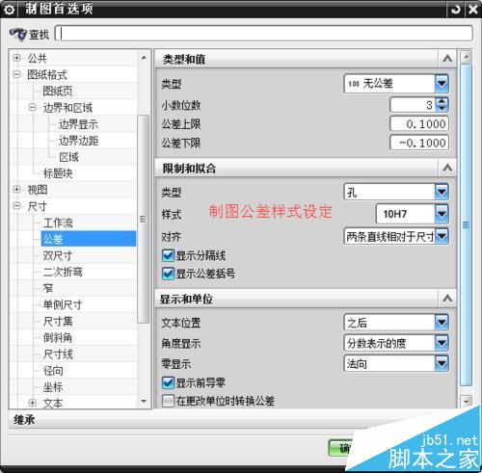This screenshot has width=482, height=473.
Task: Check 在更改单位时转换公差 checkbox
Action: click(168, 401)
